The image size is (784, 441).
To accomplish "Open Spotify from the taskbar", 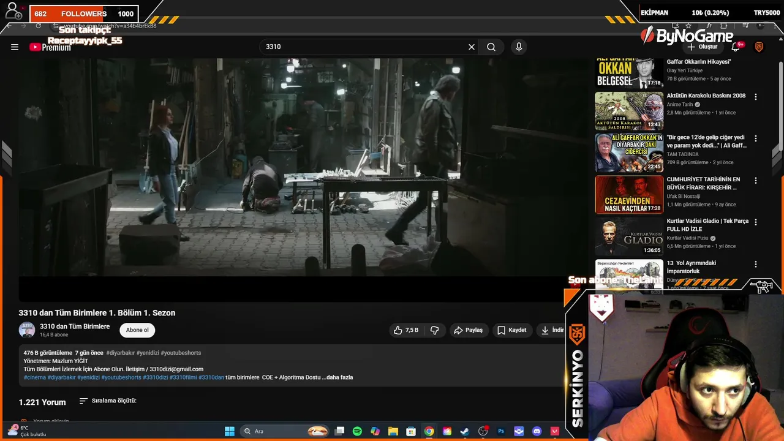I will click(357, 431).
